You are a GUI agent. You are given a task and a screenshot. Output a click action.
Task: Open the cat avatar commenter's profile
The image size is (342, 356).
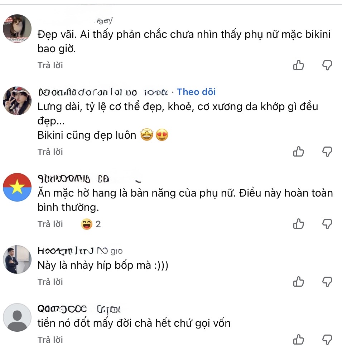pos(17,29)
